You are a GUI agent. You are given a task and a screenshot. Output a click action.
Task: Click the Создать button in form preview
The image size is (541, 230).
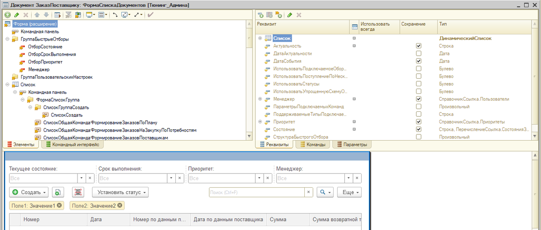pyautogui.click(x=29, y=192)
